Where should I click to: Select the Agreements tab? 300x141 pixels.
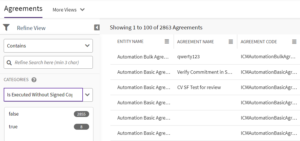pos(23,8)
